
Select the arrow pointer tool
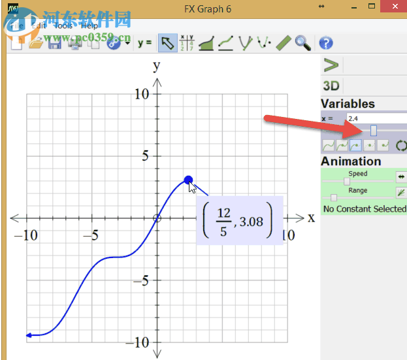pyautogui.click(x=168, y=43)
